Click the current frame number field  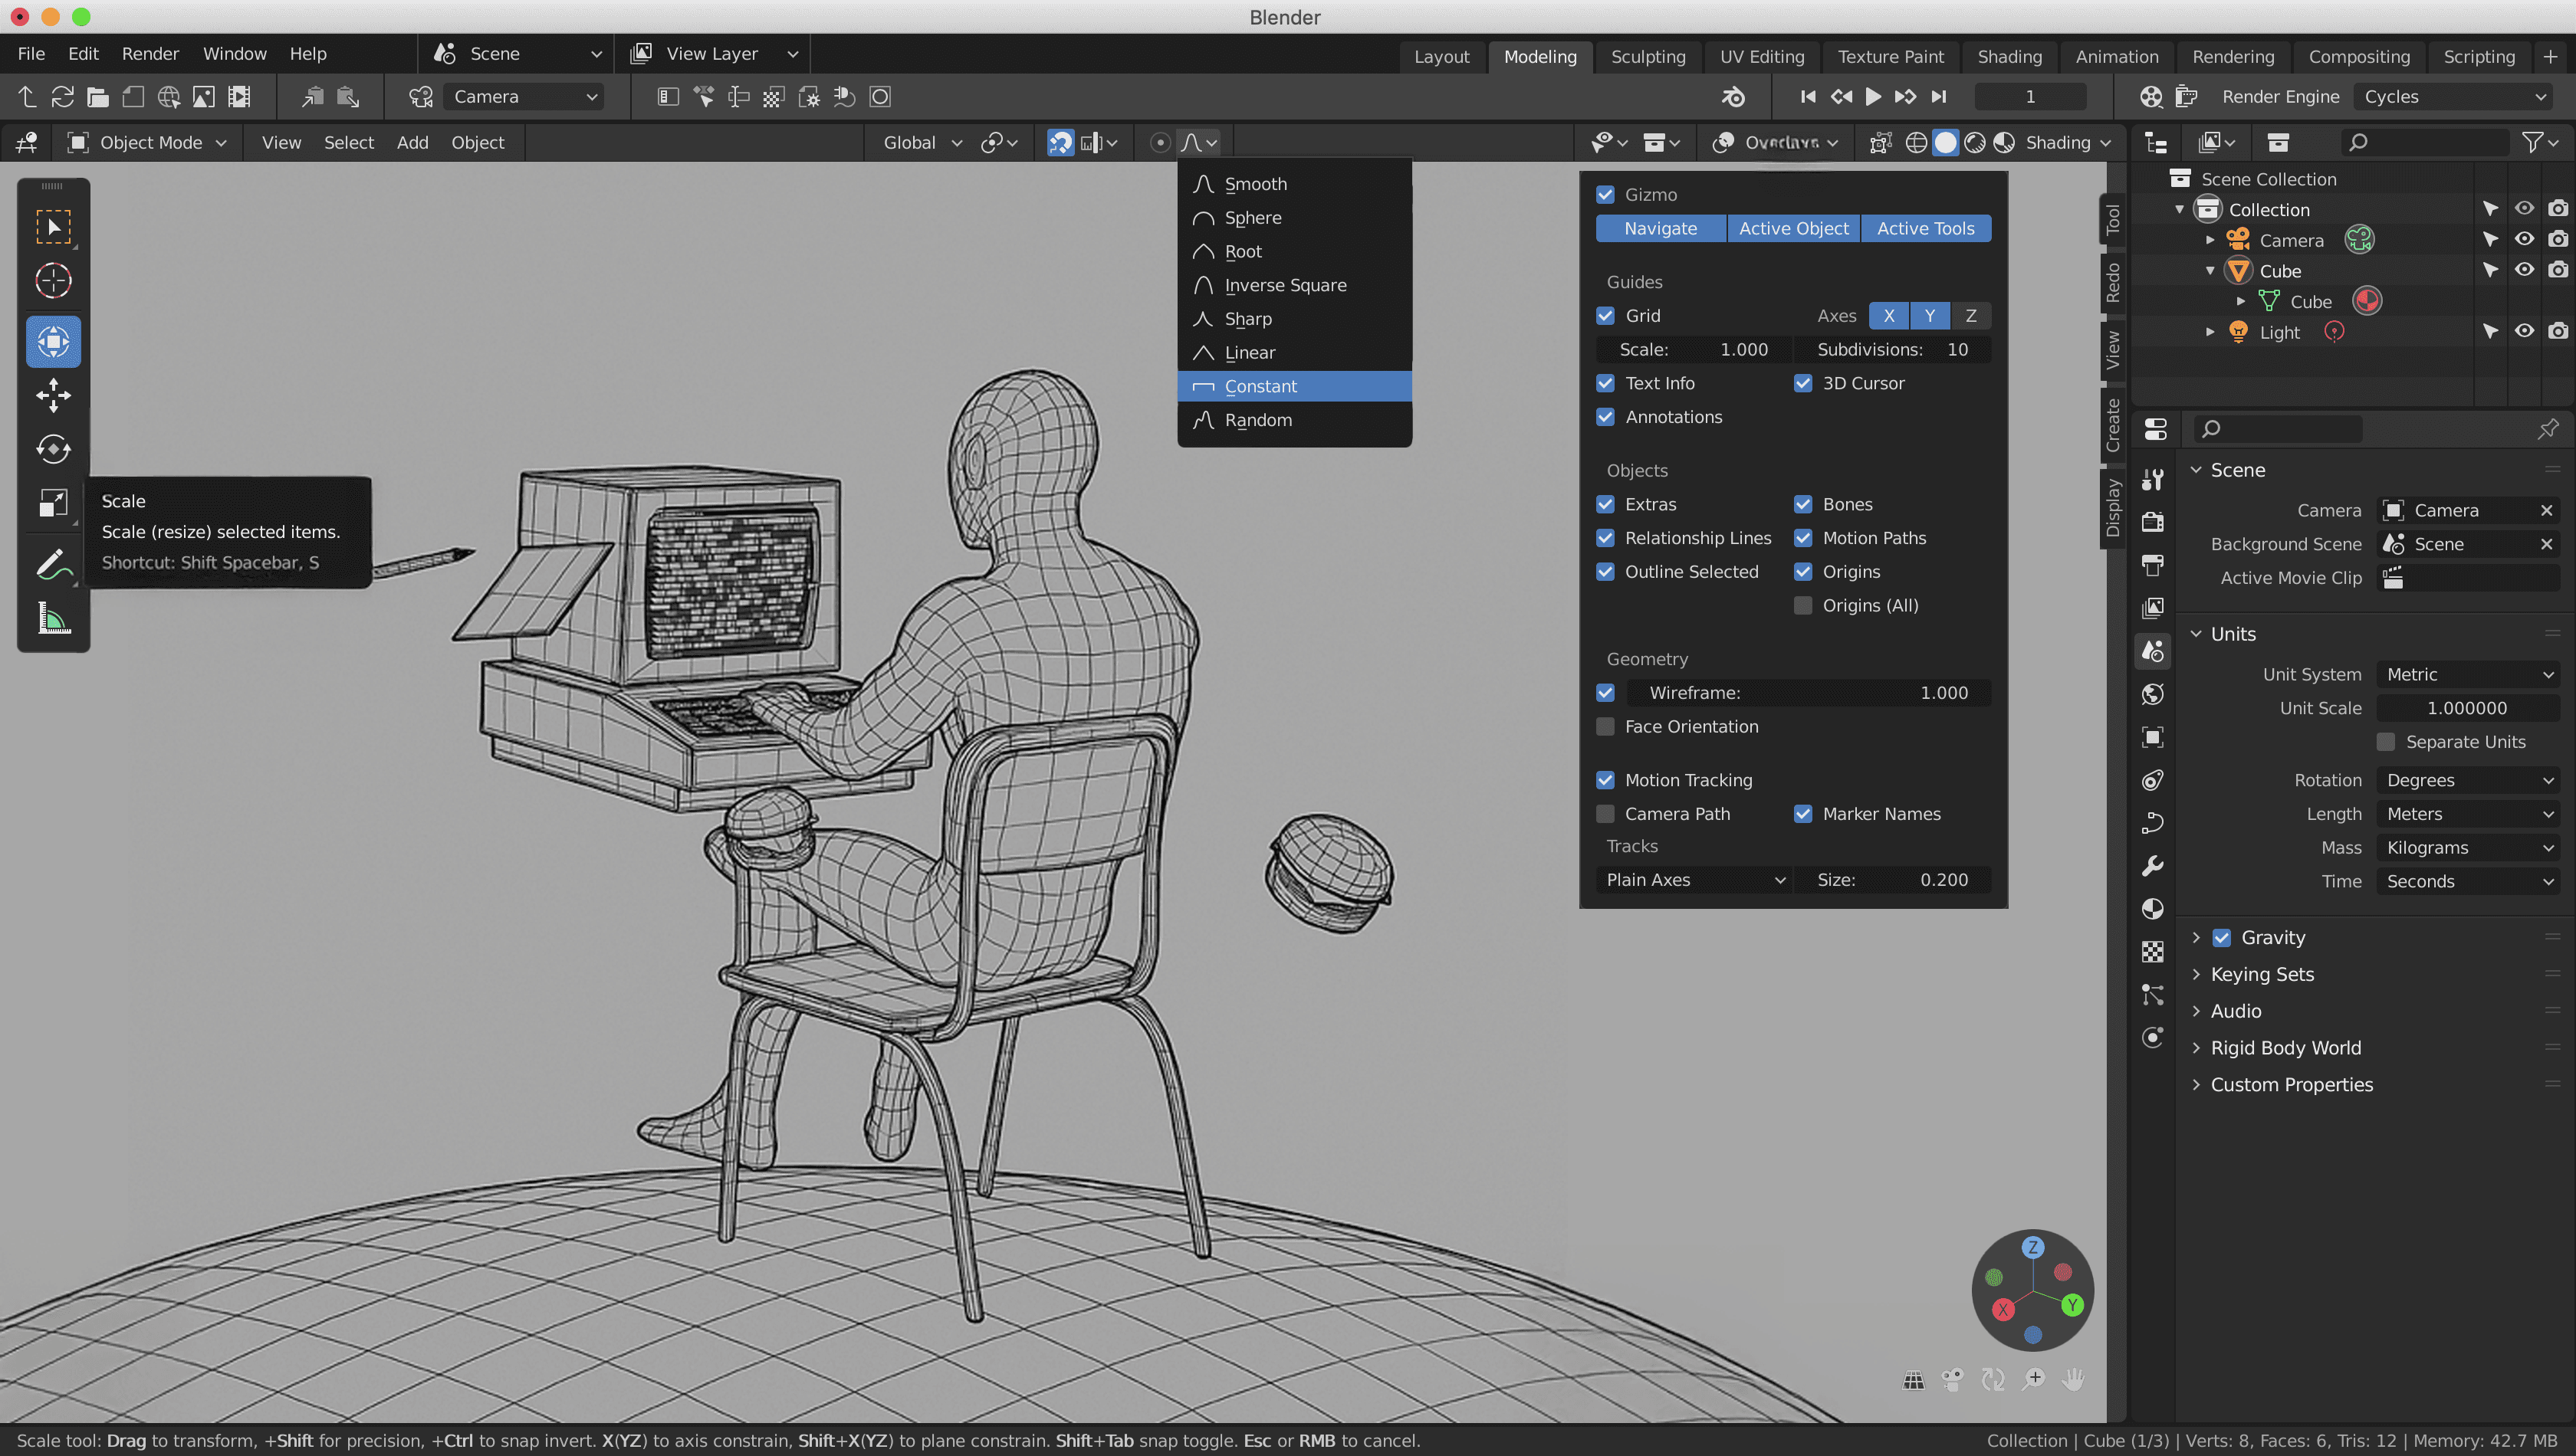coord(2030,97)
